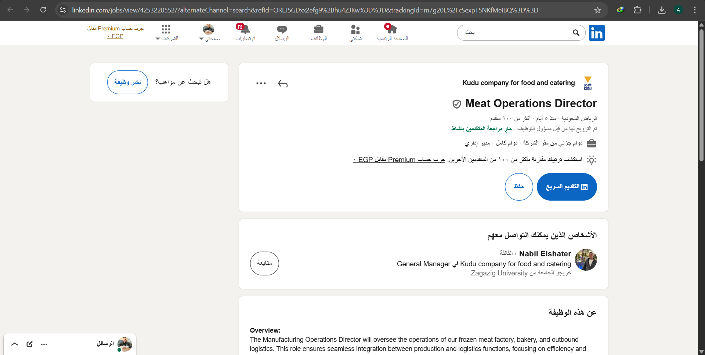Open Kudu company for food and catering link
705x355 pixels.
point(518,83)
